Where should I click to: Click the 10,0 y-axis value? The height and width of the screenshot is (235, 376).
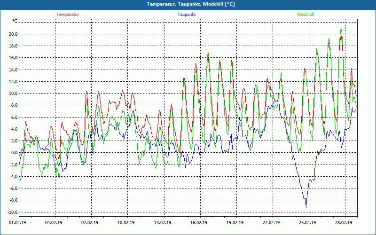click(13, 93)
